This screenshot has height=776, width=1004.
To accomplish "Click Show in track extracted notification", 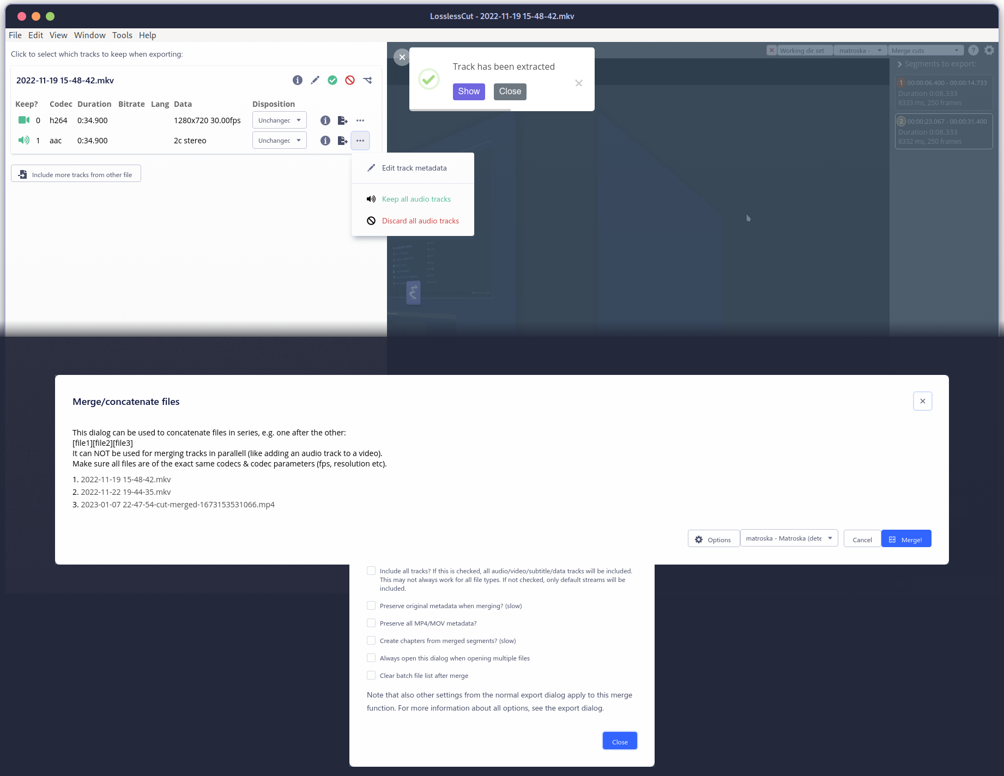I will (469, 92).
